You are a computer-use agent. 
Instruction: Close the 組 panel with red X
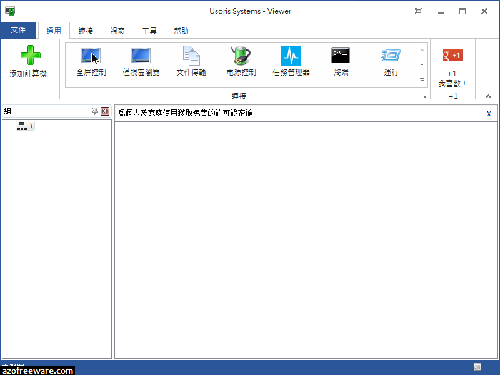pos(105,111)
